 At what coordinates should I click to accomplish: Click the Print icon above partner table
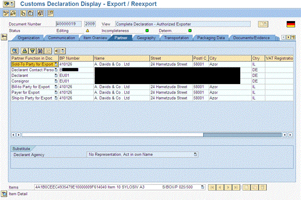pos(25,50)
